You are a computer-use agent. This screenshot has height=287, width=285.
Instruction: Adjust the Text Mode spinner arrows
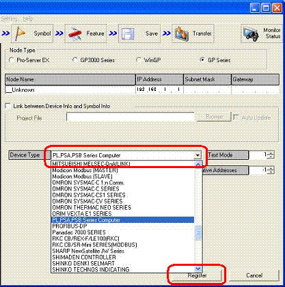point(271,155)
